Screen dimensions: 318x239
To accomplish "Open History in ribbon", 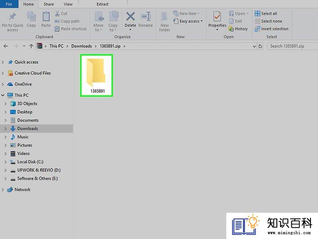I will 238,29.
